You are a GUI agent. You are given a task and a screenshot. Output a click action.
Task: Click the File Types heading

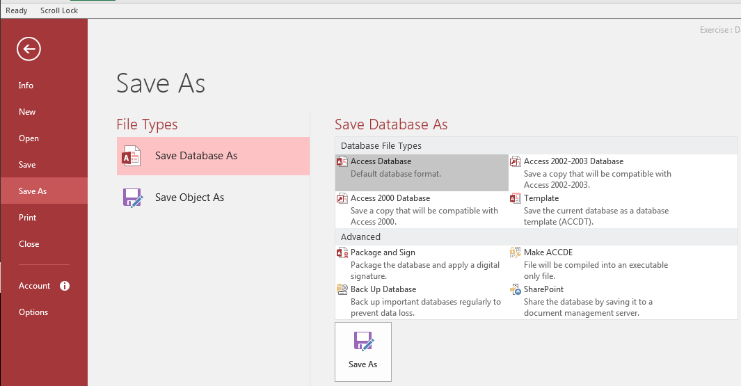click(147, 124)
